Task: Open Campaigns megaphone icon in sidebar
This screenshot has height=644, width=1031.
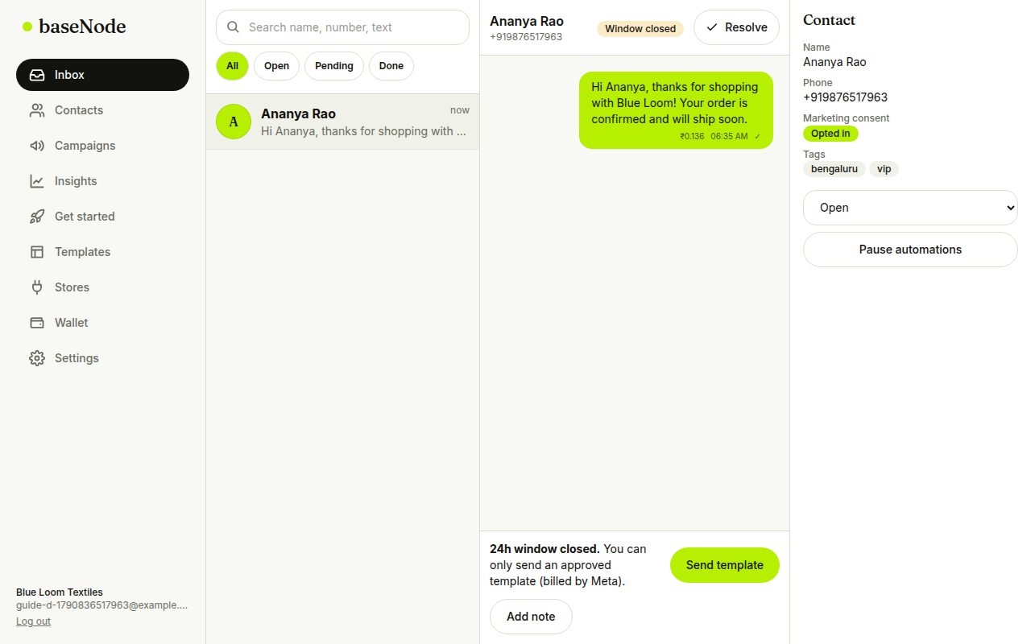Action: (37, 146)
